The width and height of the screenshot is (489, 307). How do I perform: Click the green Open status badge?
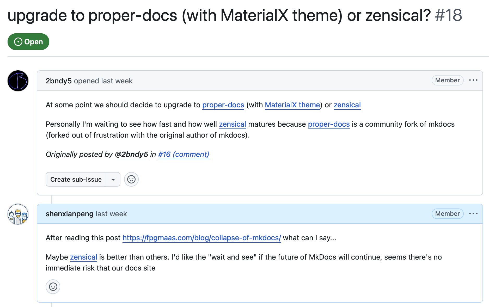click(28, 42)
